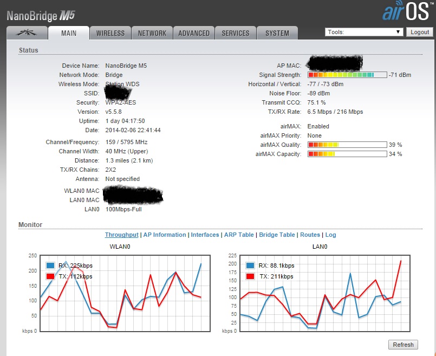Click the WLAN0 throughput graph

(125, 293)
